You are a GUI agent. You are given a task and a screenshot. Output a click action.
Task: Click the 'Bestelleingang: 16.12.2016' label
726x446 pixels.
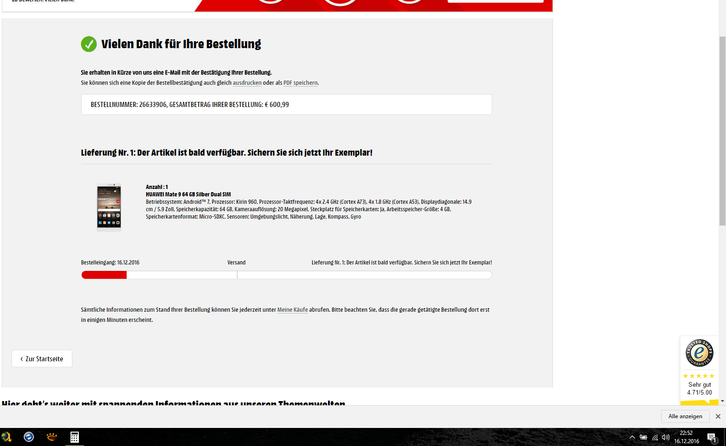click(110, 263)
